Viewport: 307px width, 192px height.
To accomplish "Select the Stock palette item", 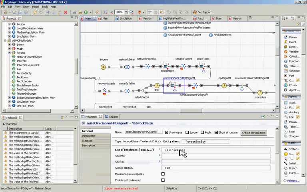I will (x=290, y=102).
